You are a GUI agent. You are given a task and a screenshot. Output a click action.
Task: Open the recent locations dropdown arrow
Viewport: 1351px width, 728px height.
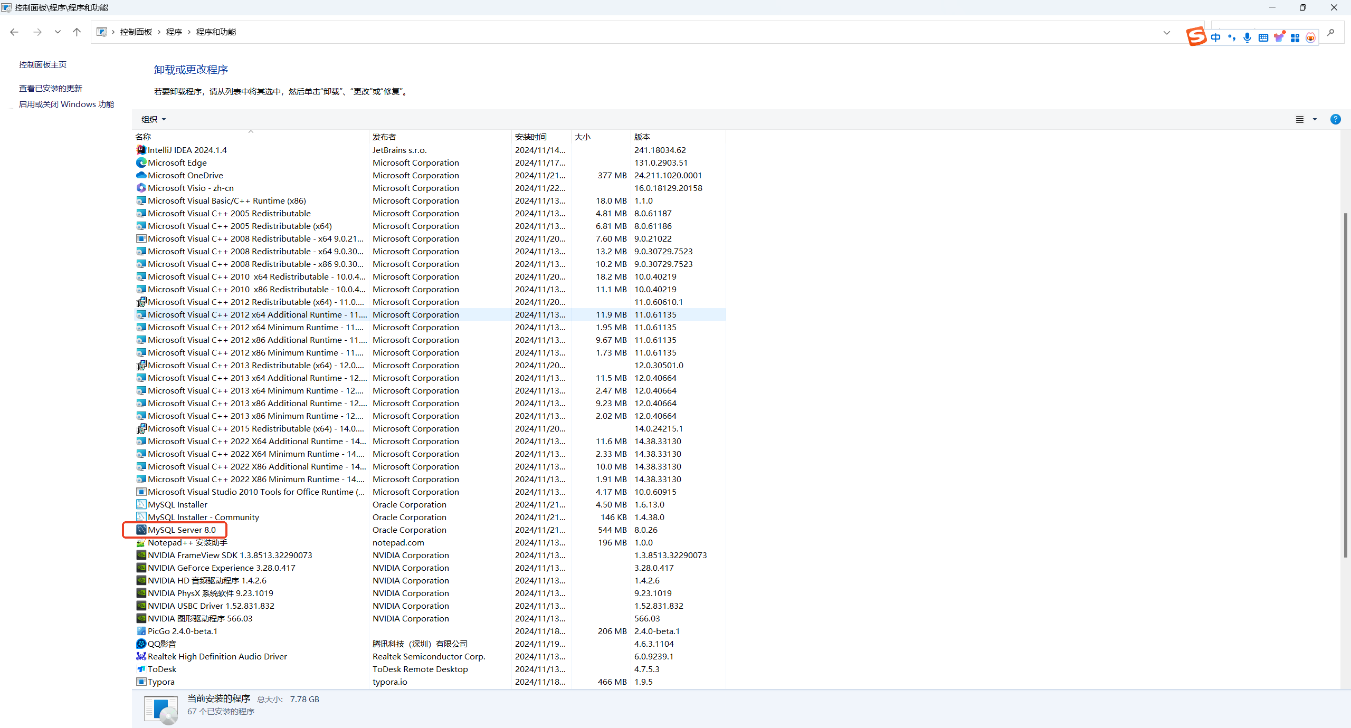[x=58, y=32]
